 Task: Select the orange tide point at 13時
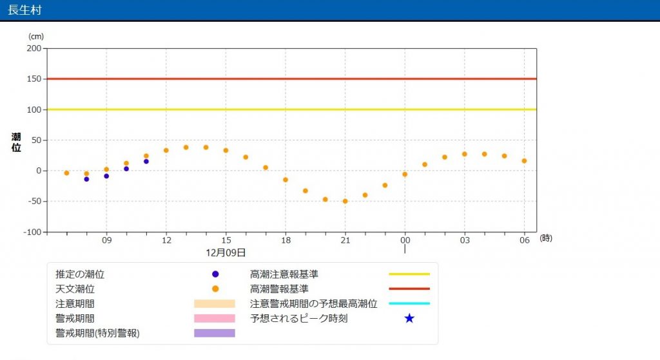pos(186,147)
